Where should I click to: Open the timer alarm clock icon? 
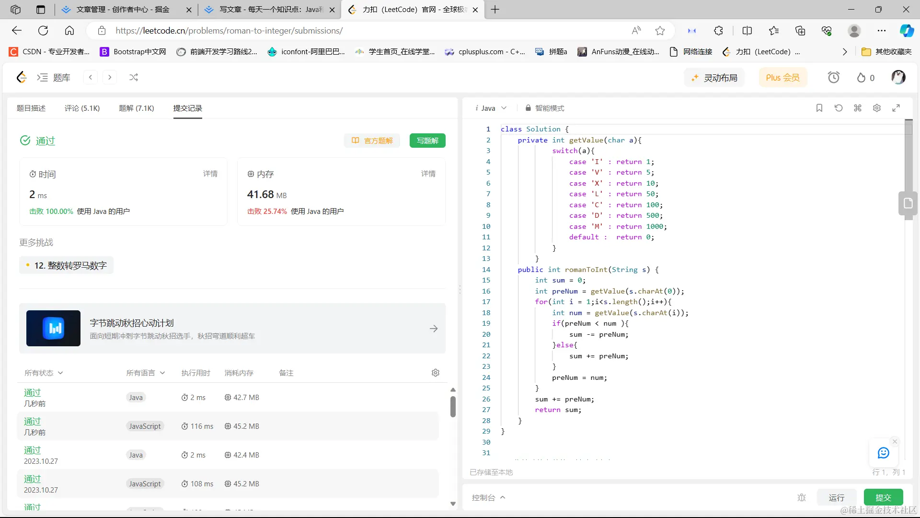pyautogui.click(x=834, y=77)
